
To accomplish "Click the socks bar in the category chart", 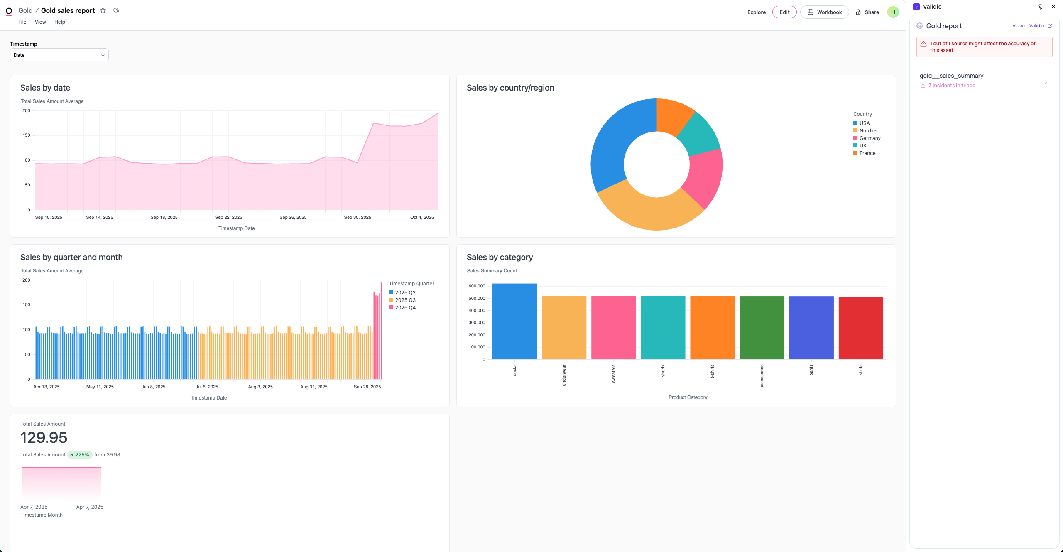I will click(x=514, y=321).
